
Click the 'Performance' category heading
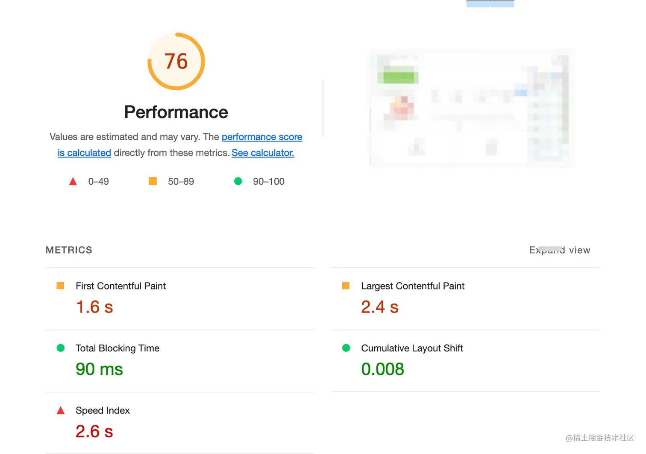[x=176, y=112]
